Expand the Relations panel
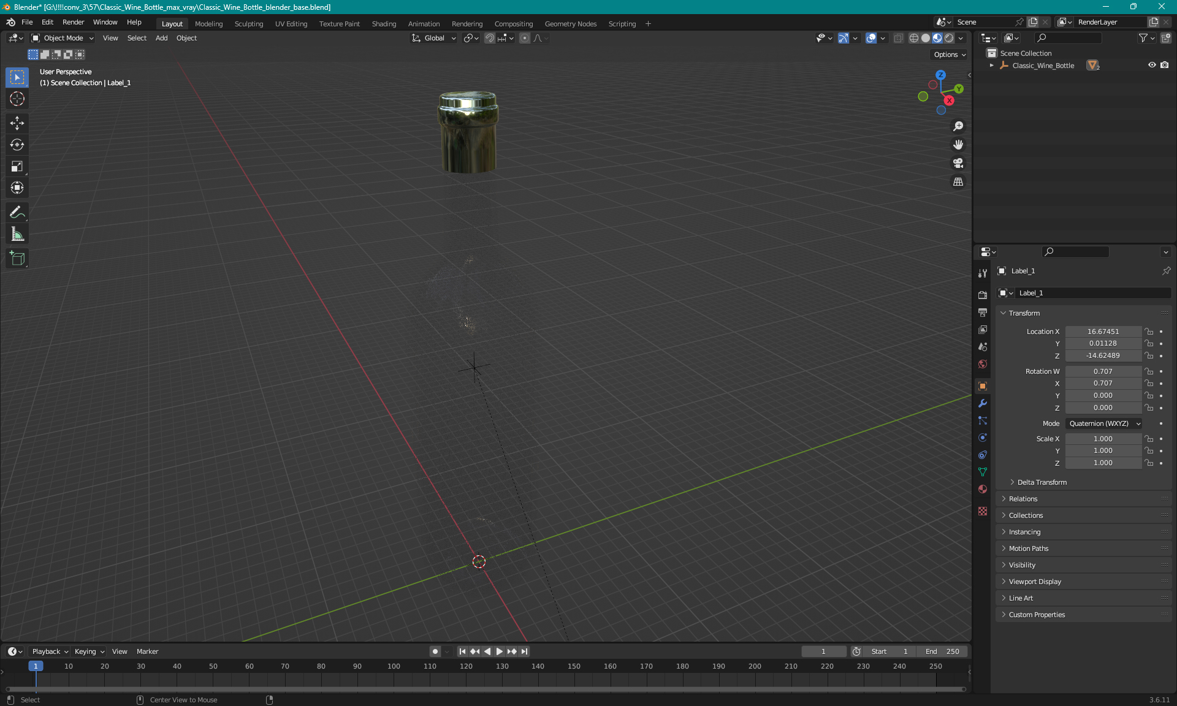The height and width of the screenshot is (706, 1177). point(1023,499)
